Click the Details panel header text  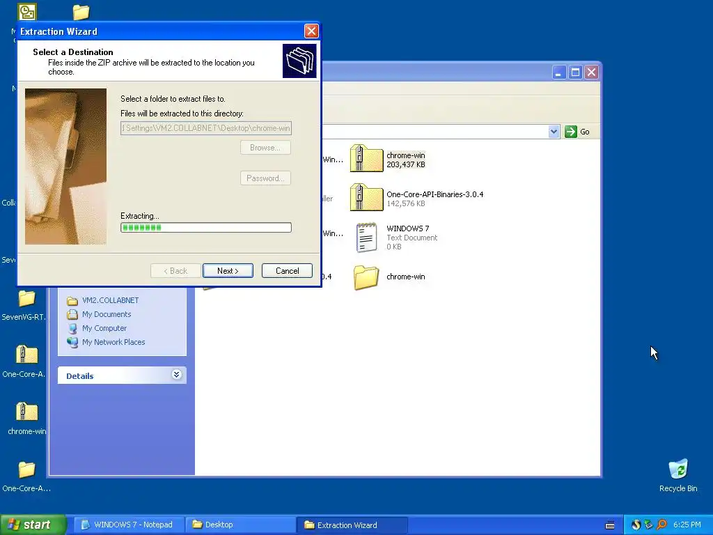79,376
